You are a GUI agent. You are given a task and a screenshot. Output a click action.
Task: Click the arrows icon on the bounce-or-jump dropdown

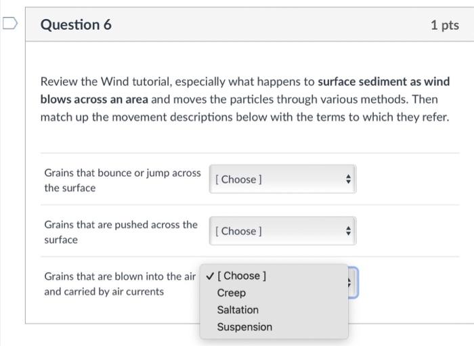click(348, 179)
